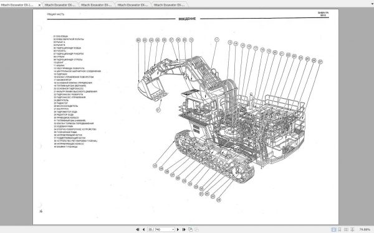Select the continuous facing layout icon
The image size is (374, 233).
click(x=353, y=229)
